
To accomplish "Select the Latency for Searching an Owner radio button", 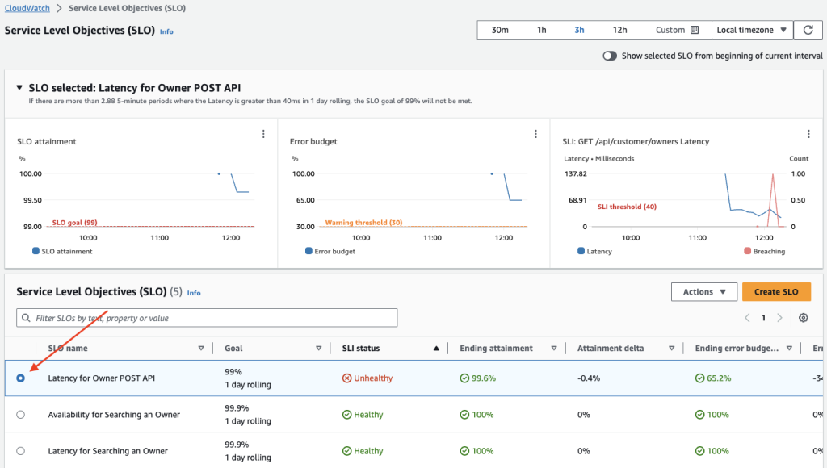I will pyautogui.click(x=20, y=450).
